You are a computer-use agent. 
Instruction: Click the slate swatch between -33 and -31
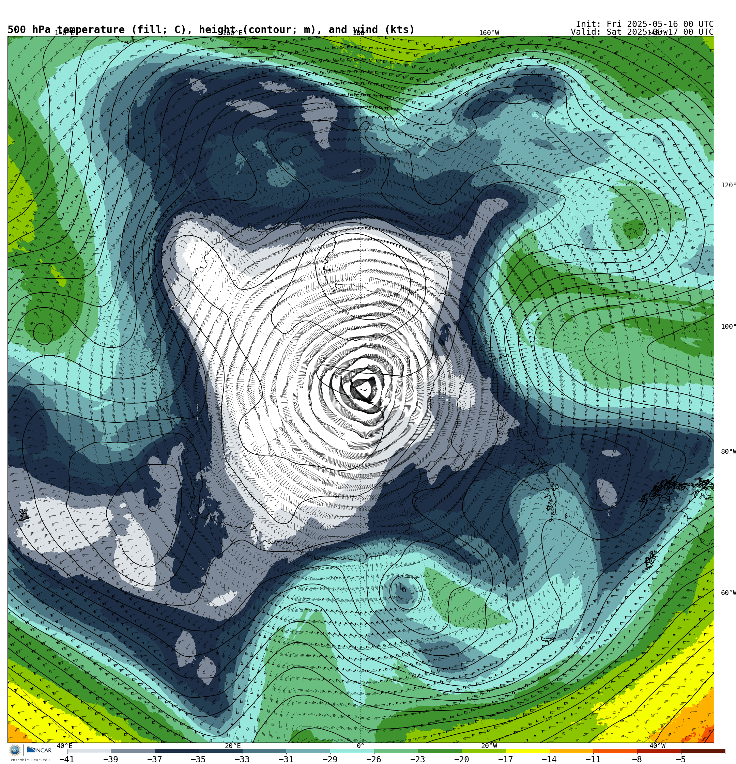tap(264, 751)
